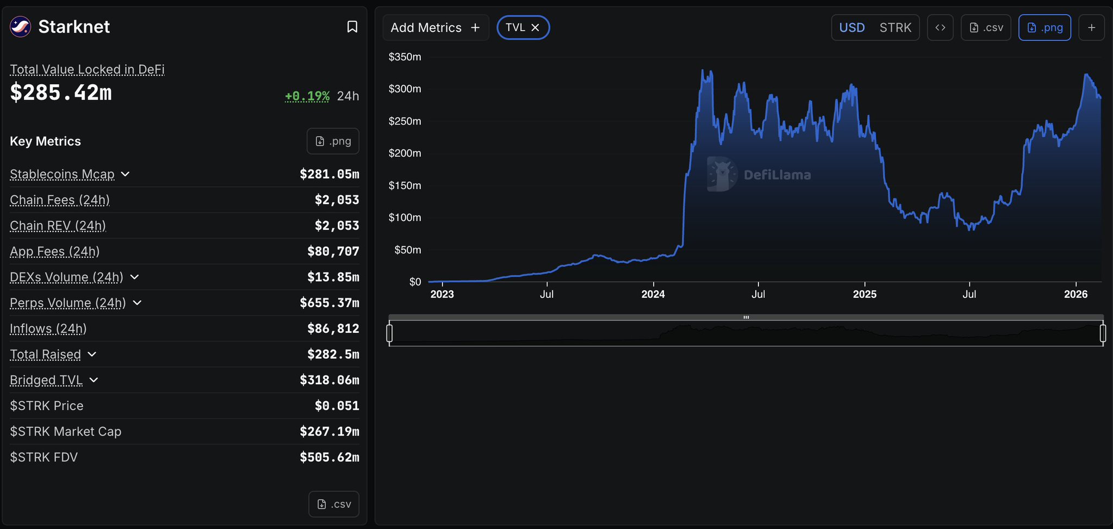
Task: Click the Total Value Locked in DeFi label
Action: pos(87,70)
